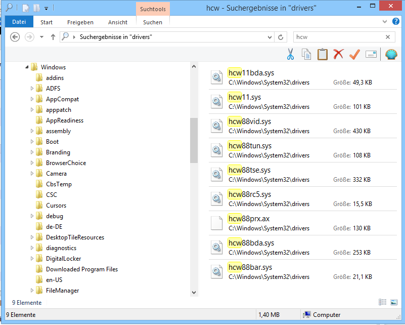Select the hcw88rc5.sys search result

(303, 199)
